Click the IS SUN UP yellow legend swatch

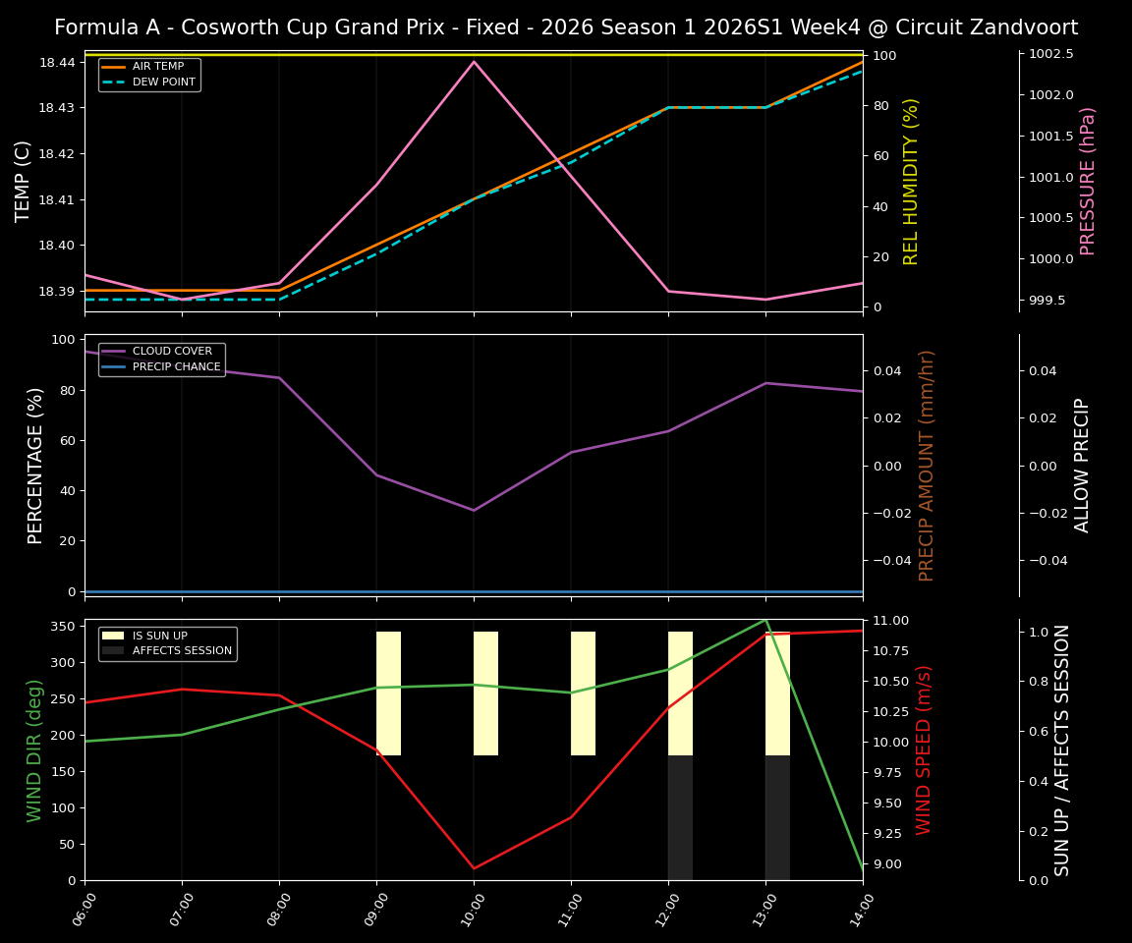coord(115,636)
